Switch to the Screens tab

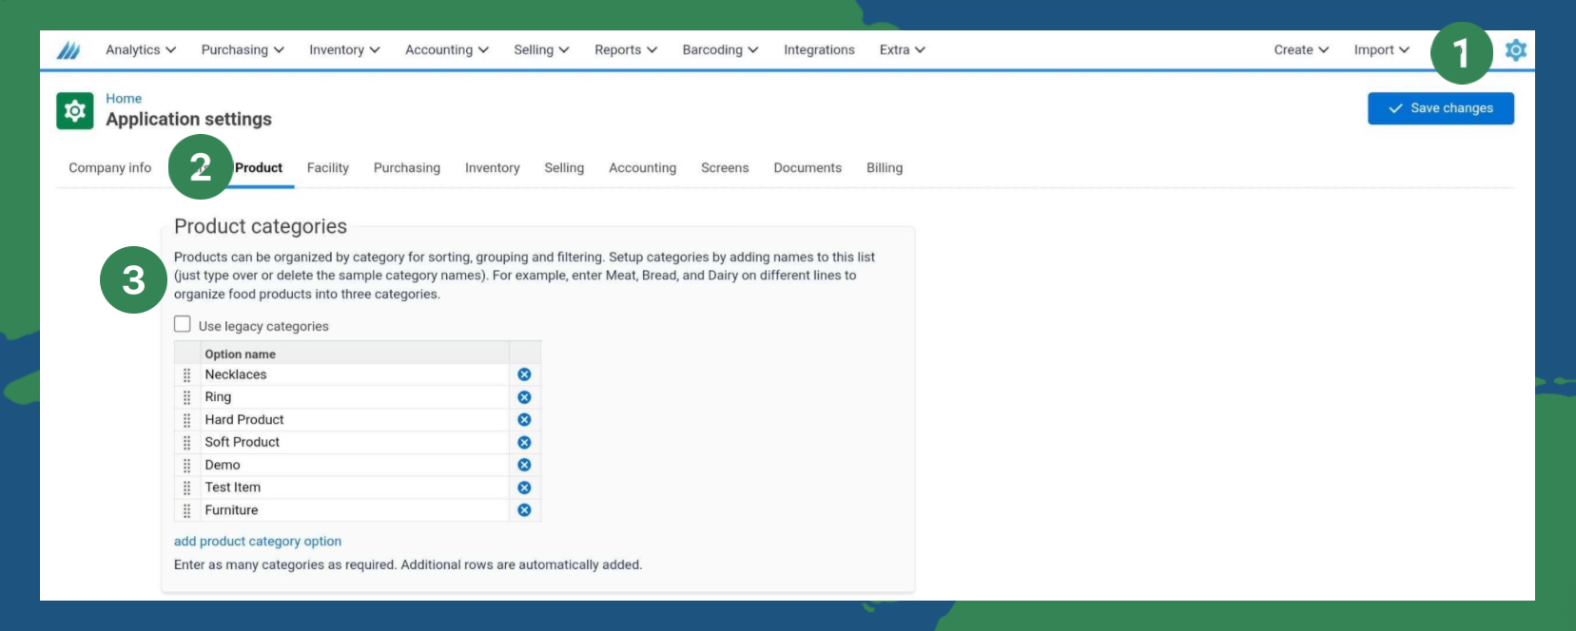click(x=725, y=168)
